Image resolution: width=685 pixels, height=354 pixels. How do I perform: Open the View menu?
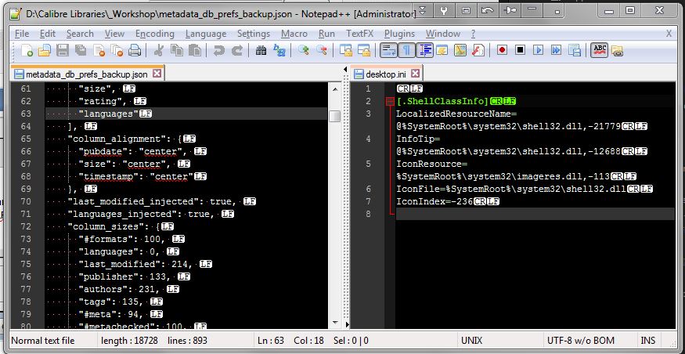[x=114, y=34]
